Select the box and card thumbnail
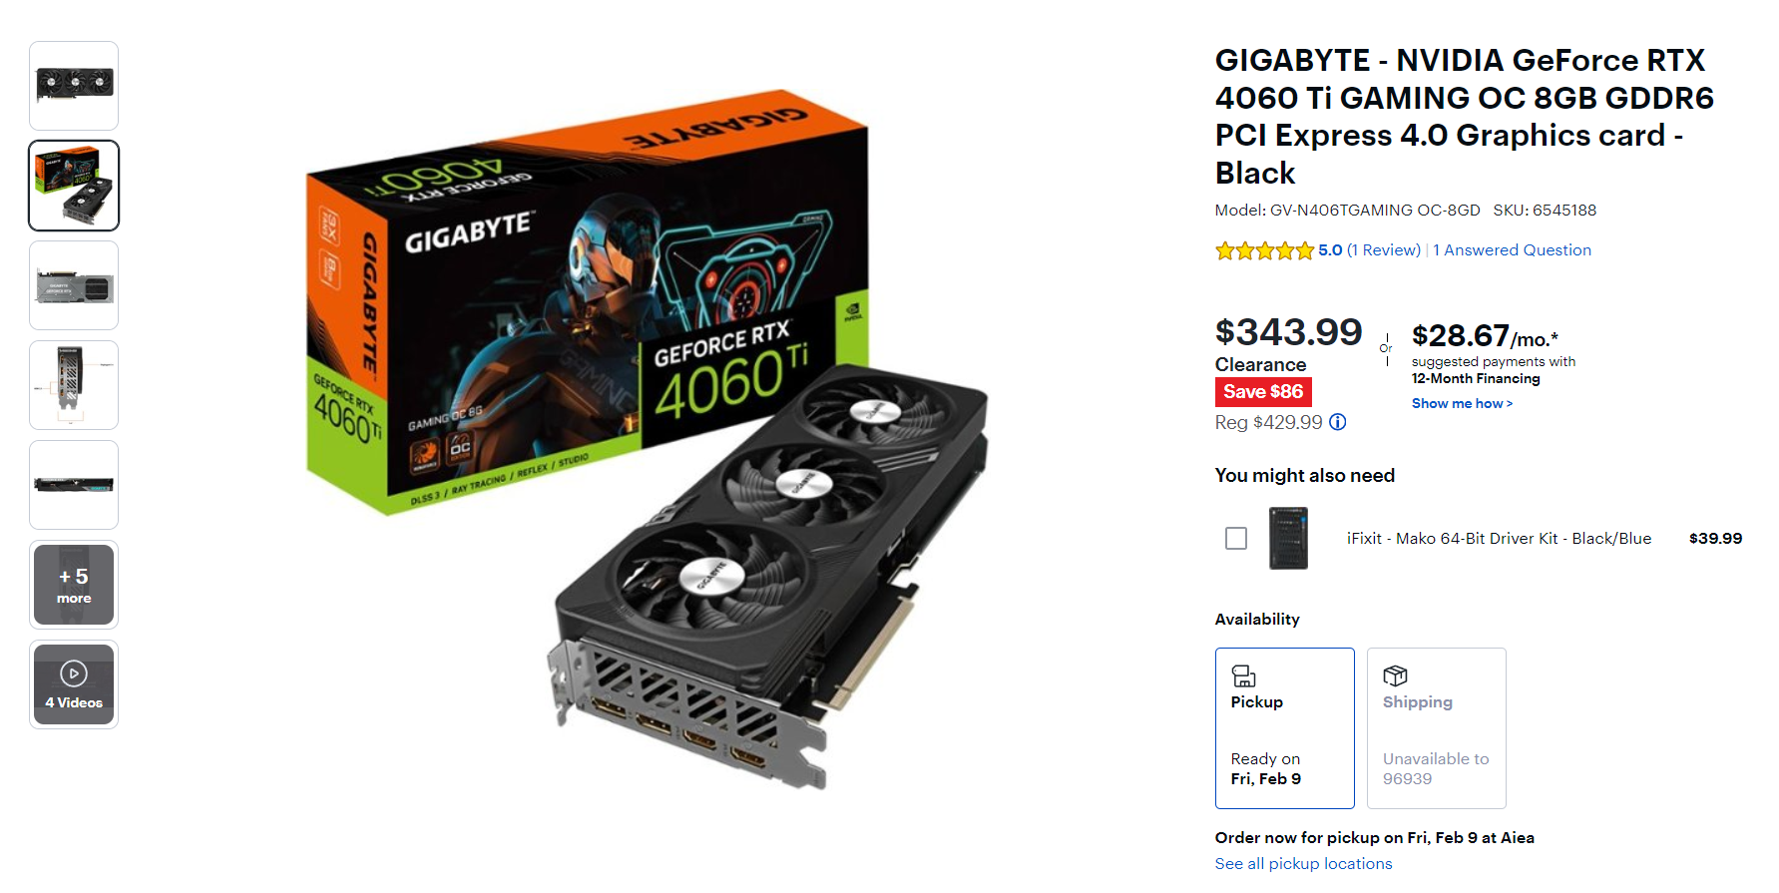 tap(74, 186)
